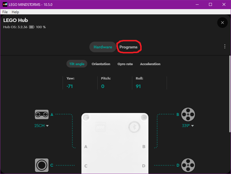Switch to Acceleration readings

(150, 64)
